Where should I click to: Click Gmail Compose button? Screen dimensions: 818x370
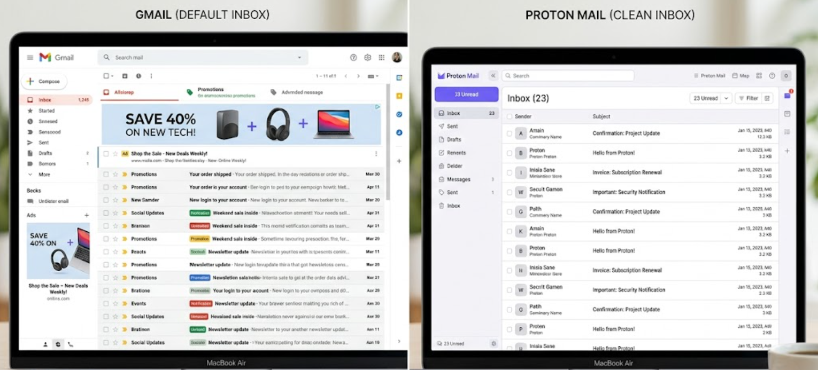44,81
